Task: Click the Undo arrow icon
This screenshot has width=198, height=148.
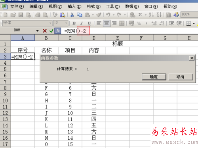Action: pyautogui.click(x=108, y=15)
